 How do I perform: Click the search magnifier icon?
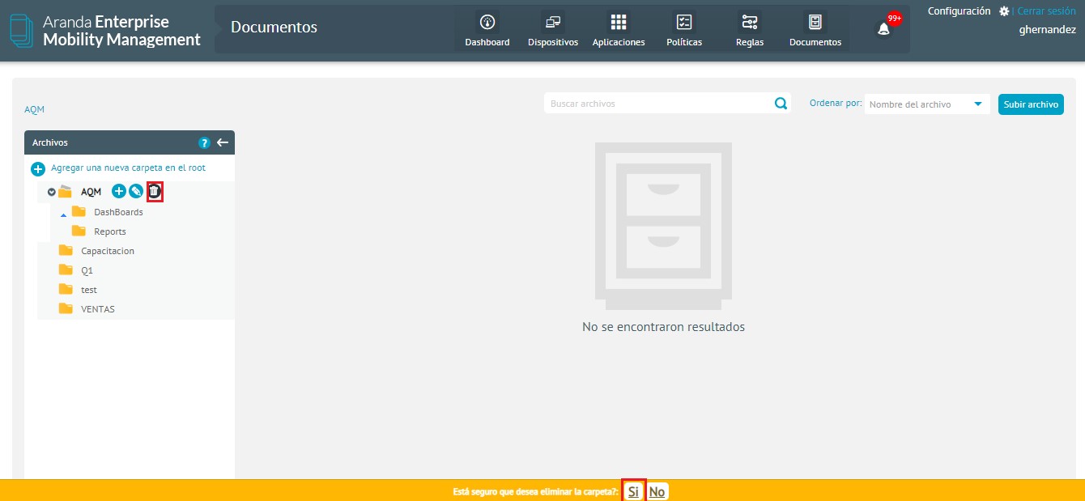(781, 104)
